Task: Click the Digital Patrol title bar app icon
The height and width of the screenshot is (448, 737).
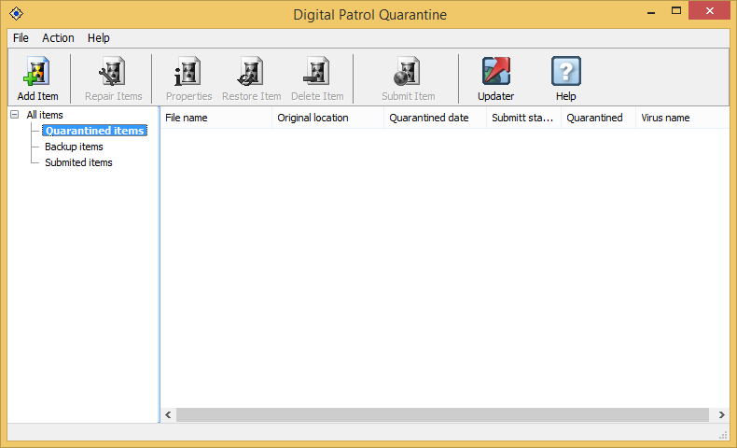Action: [x=17, y=14]
